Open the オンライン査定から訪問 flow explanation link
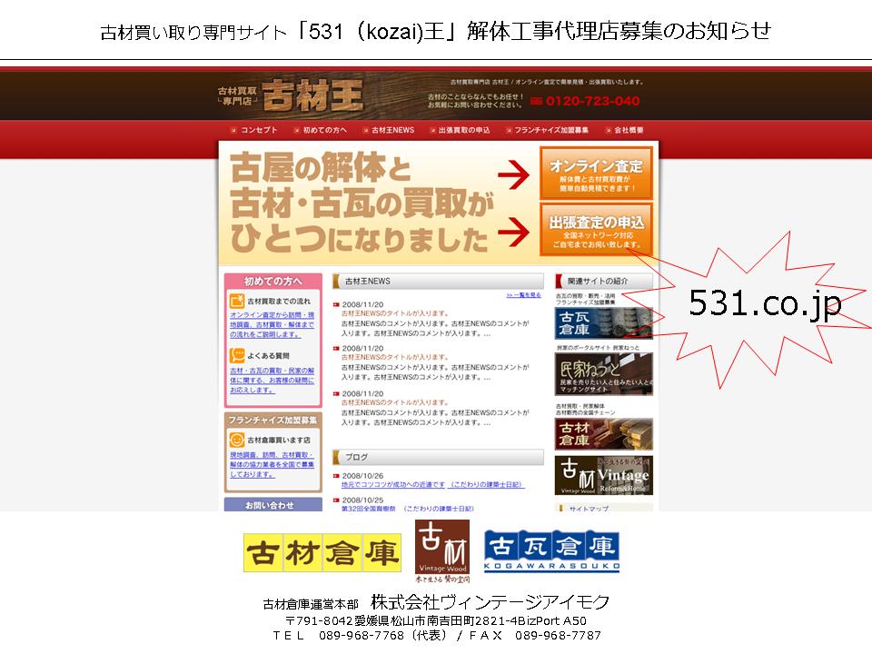Image resolution: width=872 pixels, height=654 pixels. tap(272, 325)
